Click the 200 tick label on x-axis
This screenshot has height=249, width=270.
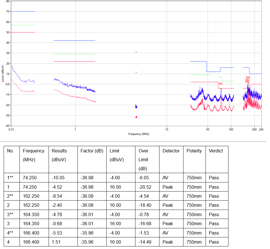point(254,129)
